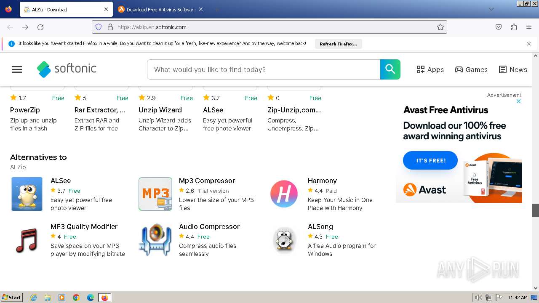
Task: Open the Unzip Wizard app link
Action: (160, 110)
